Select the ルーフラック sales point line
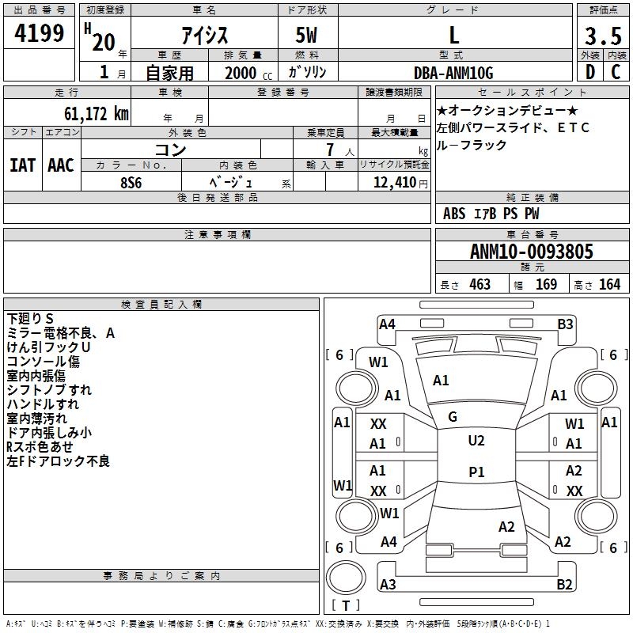This screenshot has height=633, width=633. tap(472, 145)
